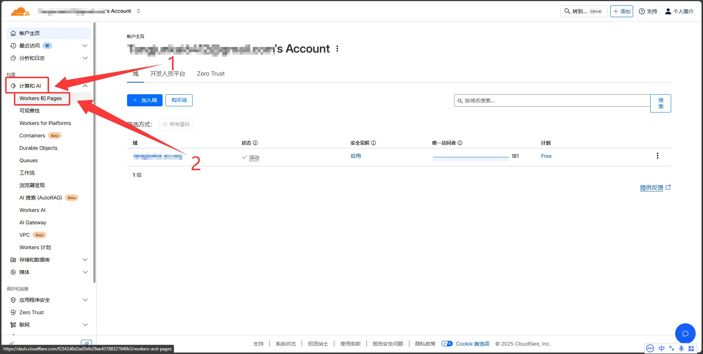Image resolution: width=703 pixels, height=354 pixels.
Task: Click the 应用程序安全 shield icon
Action: pos(13,300)
